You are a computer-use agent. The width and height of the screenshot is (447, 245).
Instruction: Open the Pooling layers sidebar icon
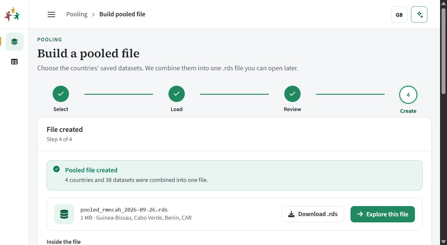tap(14, 42)
